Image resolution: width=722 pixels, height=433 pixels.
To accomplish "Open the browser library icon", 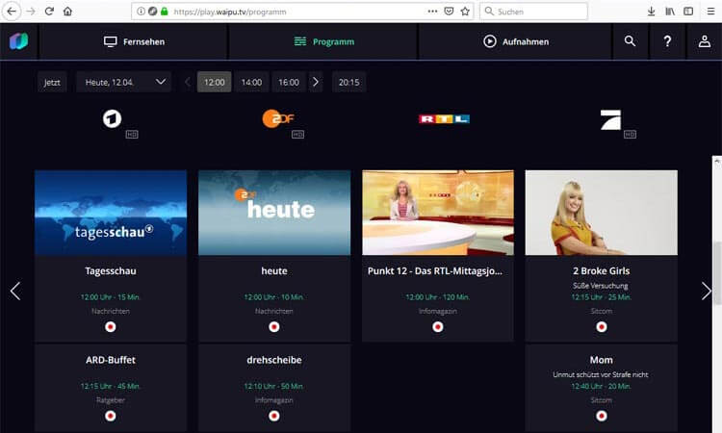I will [x=670, y=12].
